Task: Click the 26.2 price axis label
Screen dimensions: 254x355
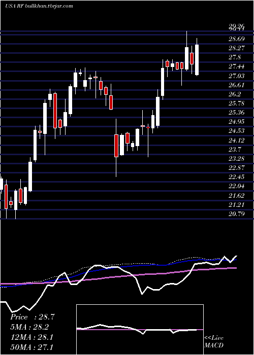Action: [x=235, y=94]
